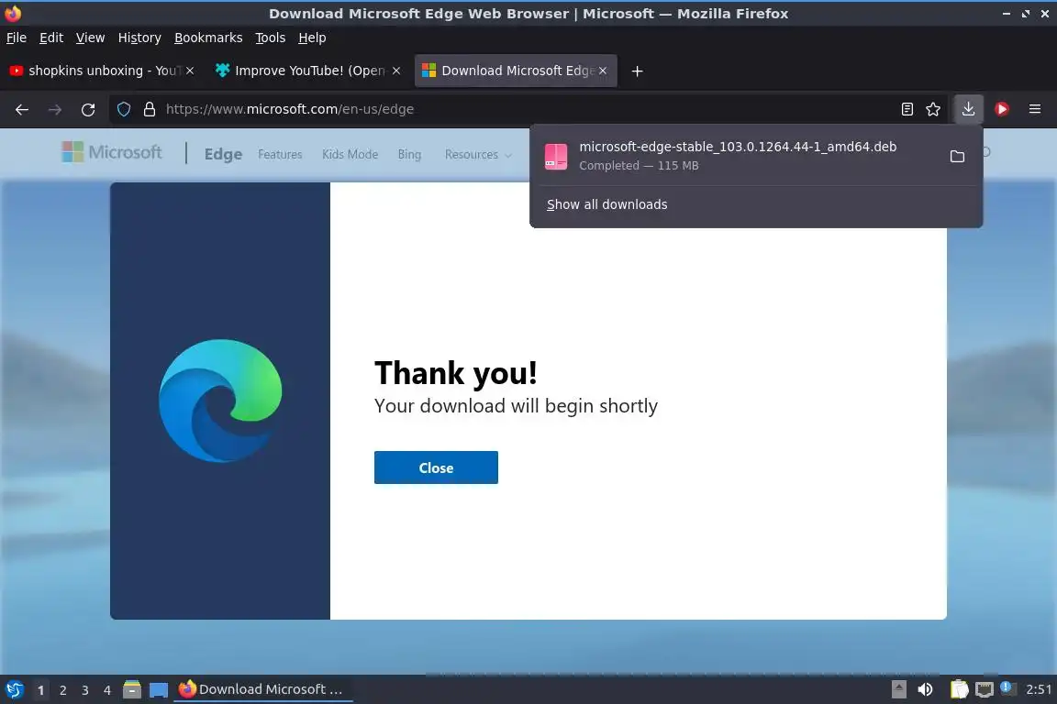This screenshot has width=1057, height=704.
Task: Click the padlock site security icon
Action: (150, 109)
